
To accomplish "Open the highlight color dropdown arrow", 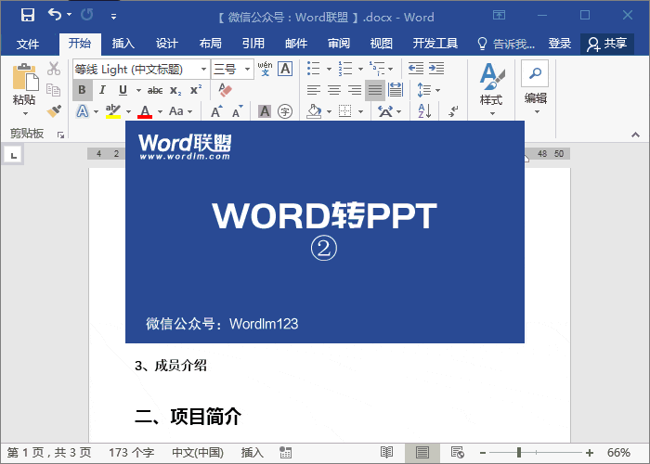I will click(x=128, y=111).
